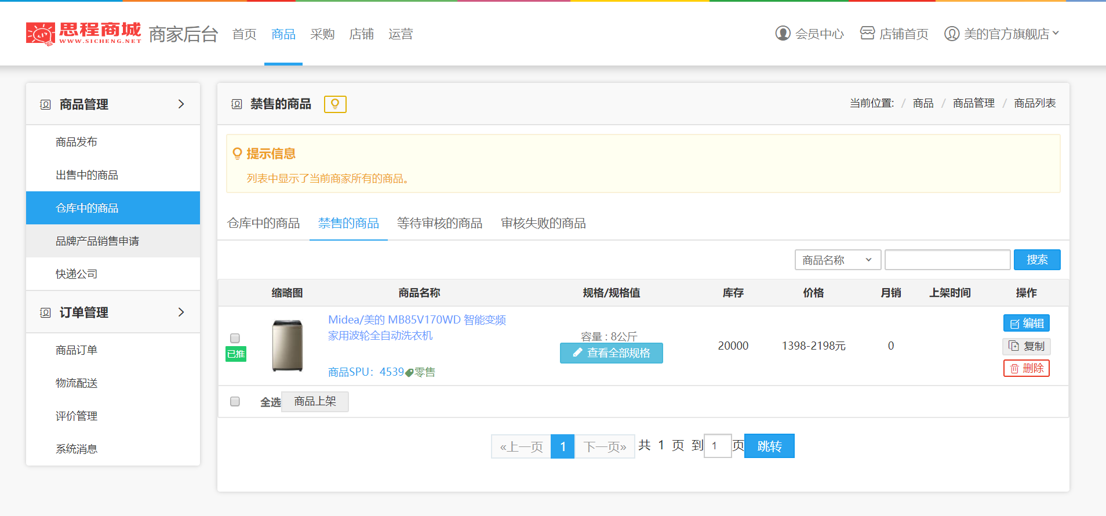Switch to the 审核失败的商品 tab

544,223
